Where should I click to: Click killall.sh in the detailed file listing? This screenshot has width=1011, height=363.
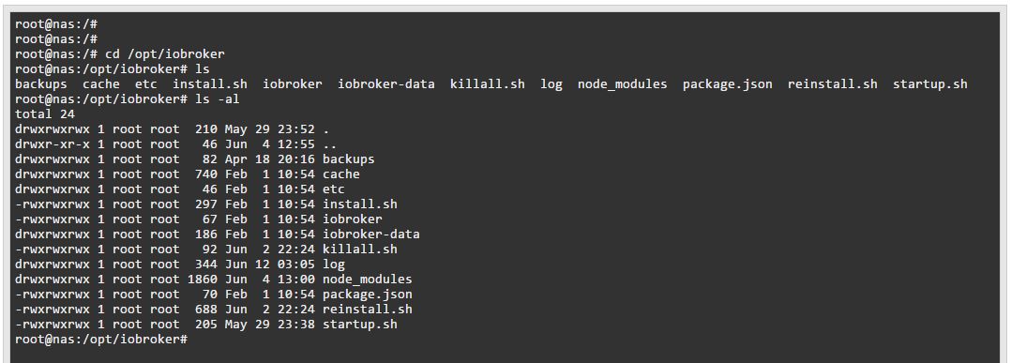(x=360, y=249)
